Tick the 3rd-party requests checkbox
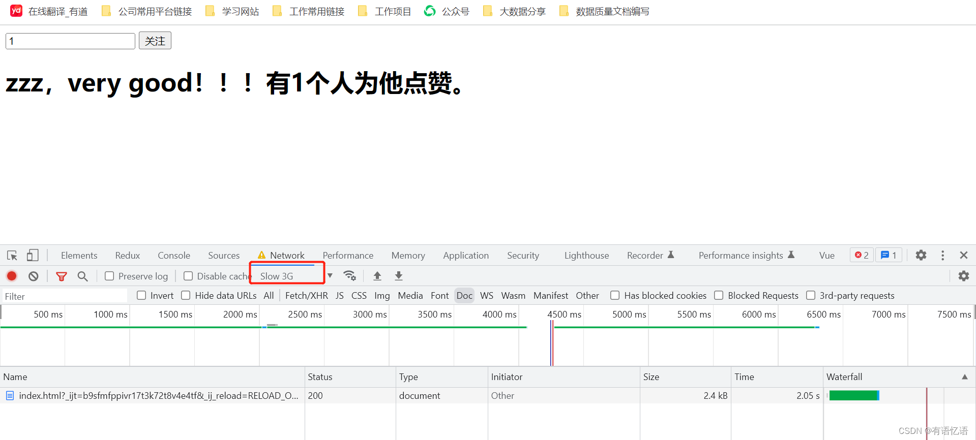The height and width of the screenshot is (440, 976). click(x=811, y=295)
